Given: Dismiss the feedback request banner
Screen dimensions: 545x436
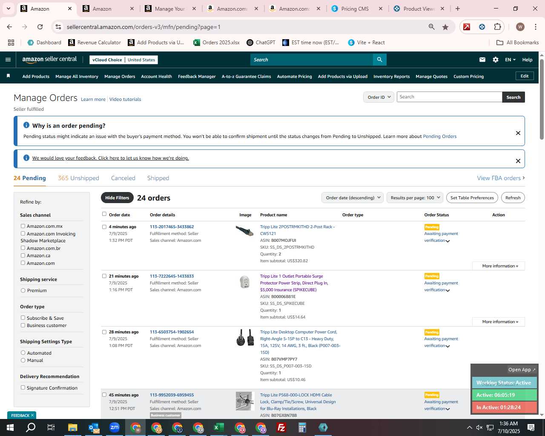Looking at the screenshot, I should pos(518,161).
